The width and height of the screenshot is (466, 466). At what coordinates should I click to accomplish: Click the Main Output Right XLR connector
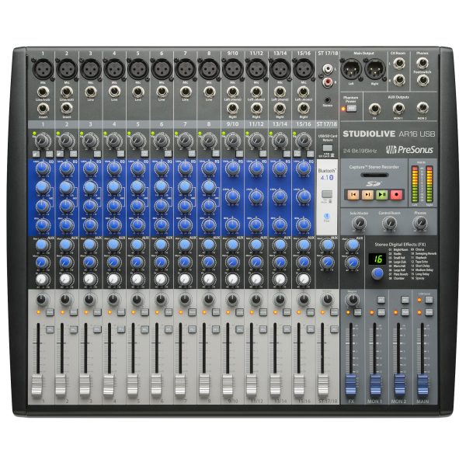(375, 69)
